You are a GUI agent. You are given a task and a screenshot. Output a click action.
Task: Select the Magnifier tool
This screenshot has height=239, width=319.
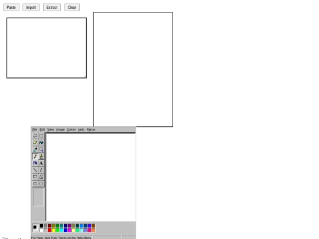[x=41, y=149]
